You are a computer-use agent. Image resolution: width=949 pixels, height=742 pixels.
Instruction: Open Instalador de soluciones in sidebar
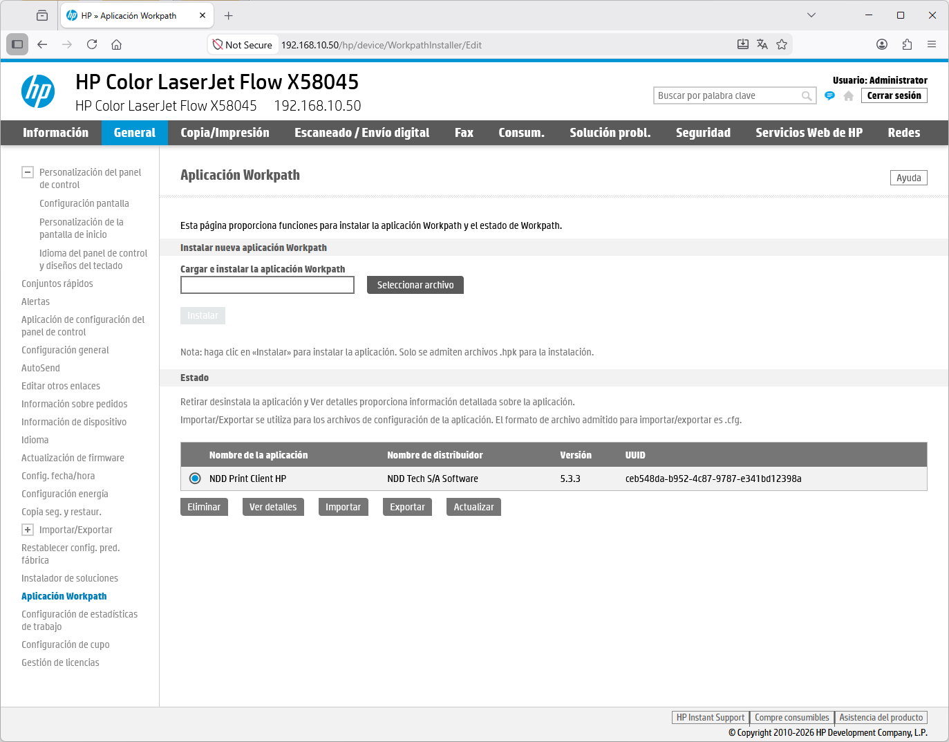(70, 578)
